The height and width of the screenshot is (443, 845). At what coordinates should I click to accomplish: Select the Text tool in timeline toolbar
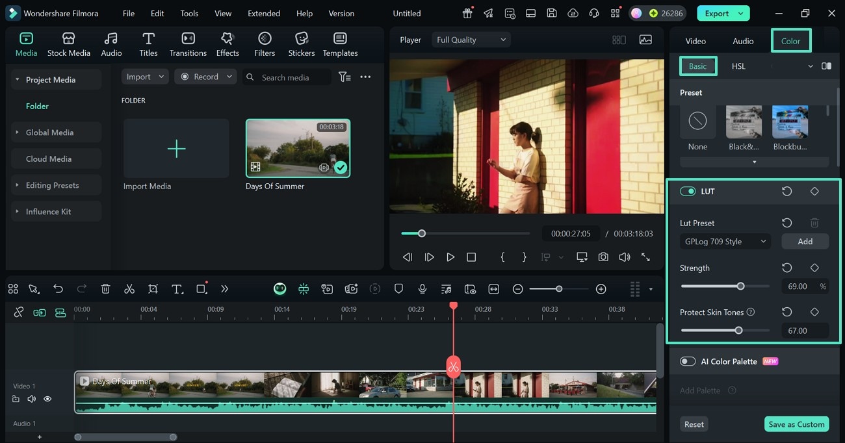[177, 289]
